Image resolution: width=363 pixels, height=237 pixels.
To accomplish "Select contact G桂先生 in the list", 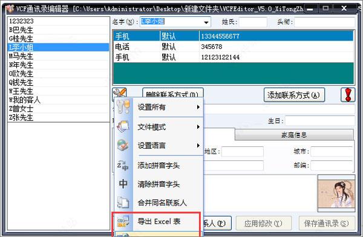I will (x=58, y=39).
